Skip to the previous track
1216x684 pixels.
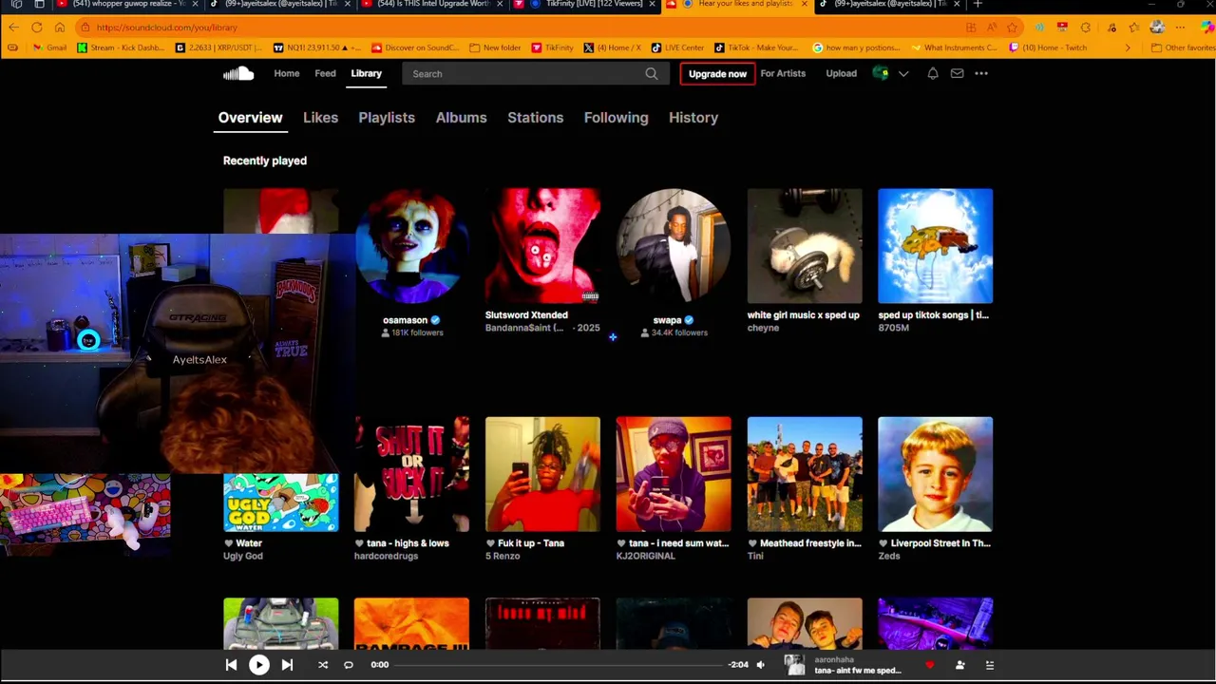coord(231,665)
